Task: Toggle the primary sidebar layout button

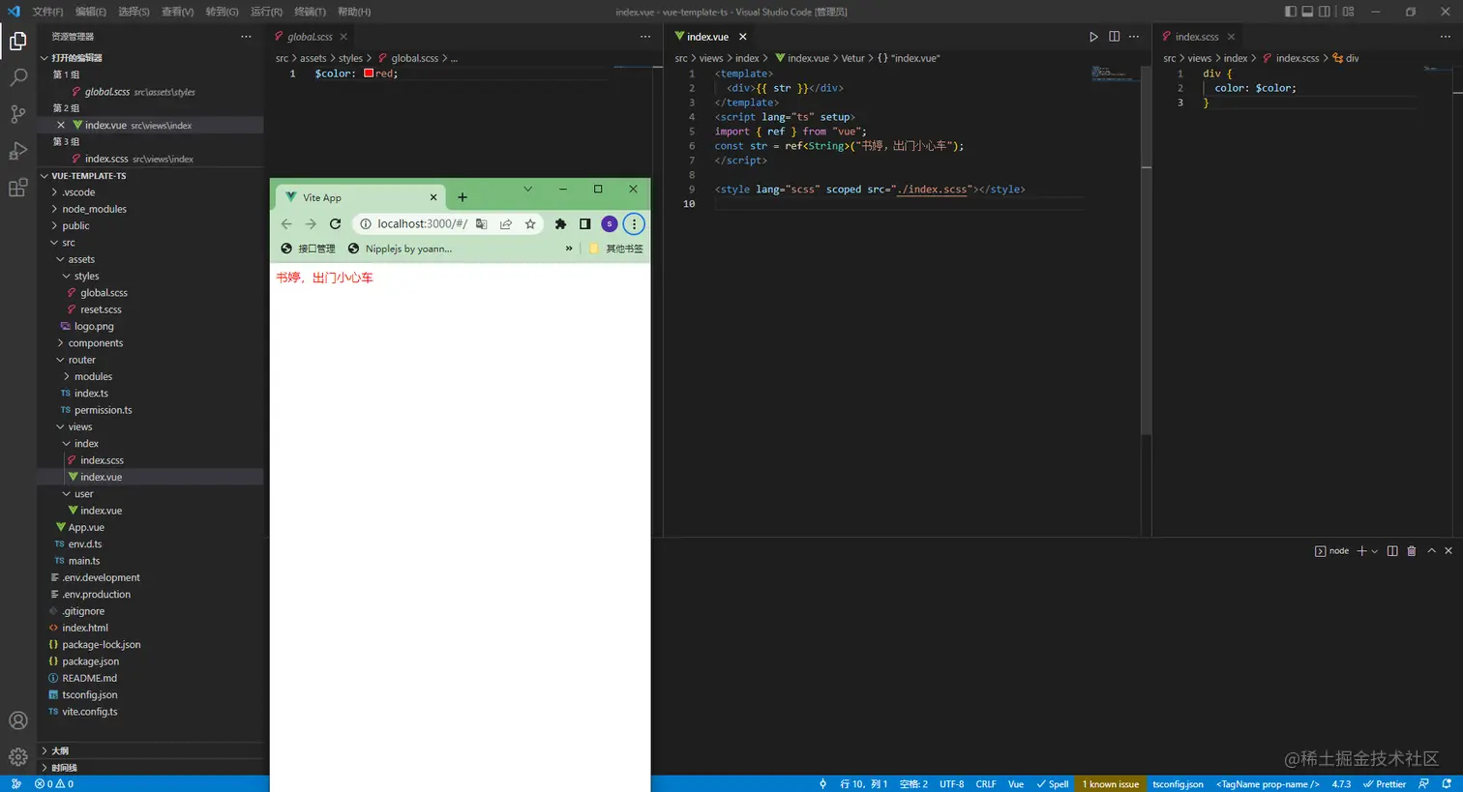Action: tap(1290, 12)
